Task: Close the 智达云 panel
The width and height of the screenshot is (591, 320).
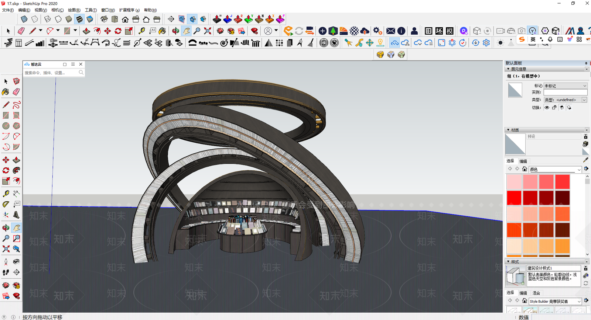Action: click(x=81, y=64)
